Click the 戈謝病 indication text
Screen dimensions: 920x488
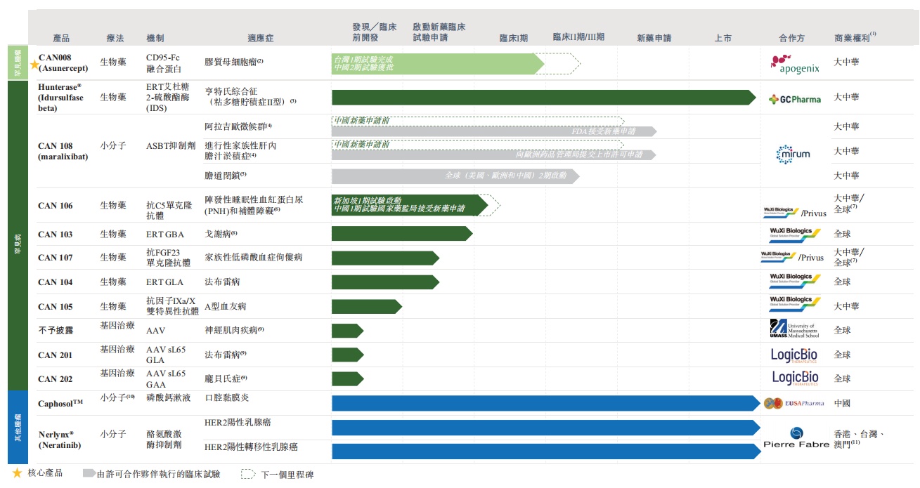point(221,234)
